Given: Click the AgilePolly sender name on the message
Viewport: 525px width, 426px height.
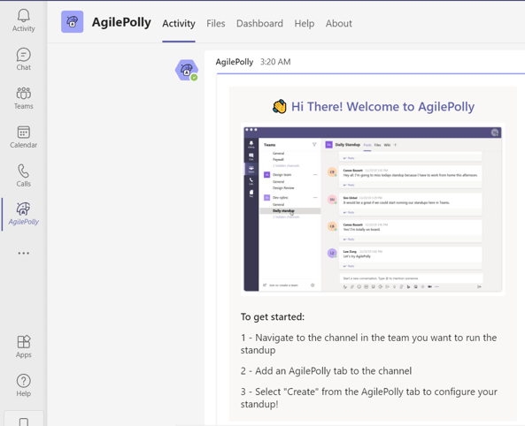Looking at the screenshot, I should click(235, 62).
